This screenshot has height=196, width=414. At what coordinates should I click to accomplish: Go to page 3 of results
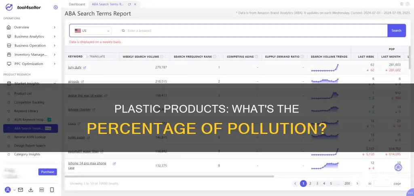pos(317,183)
